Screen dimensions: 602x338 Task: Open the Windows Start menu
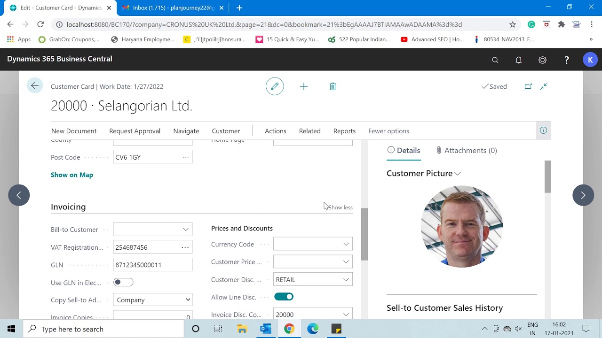click(11, 329)
